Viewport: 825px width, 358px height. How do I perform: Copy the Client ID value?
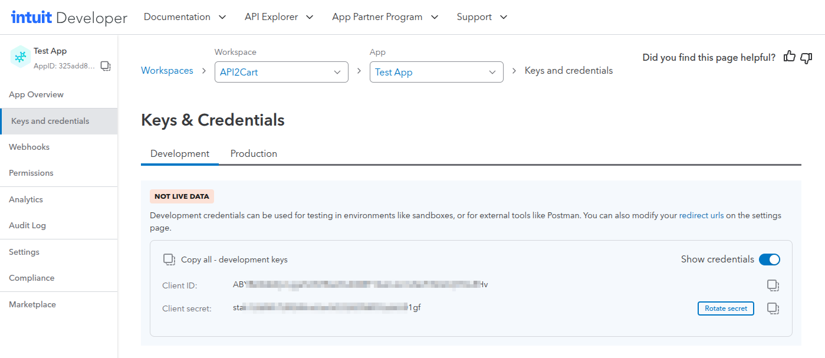point(773,285)
